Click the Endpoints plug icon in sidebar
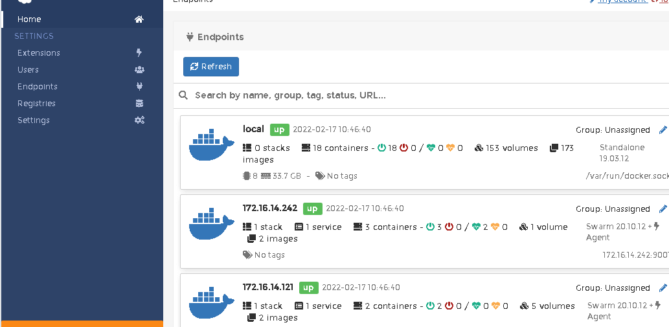 [x=139, y=87]
